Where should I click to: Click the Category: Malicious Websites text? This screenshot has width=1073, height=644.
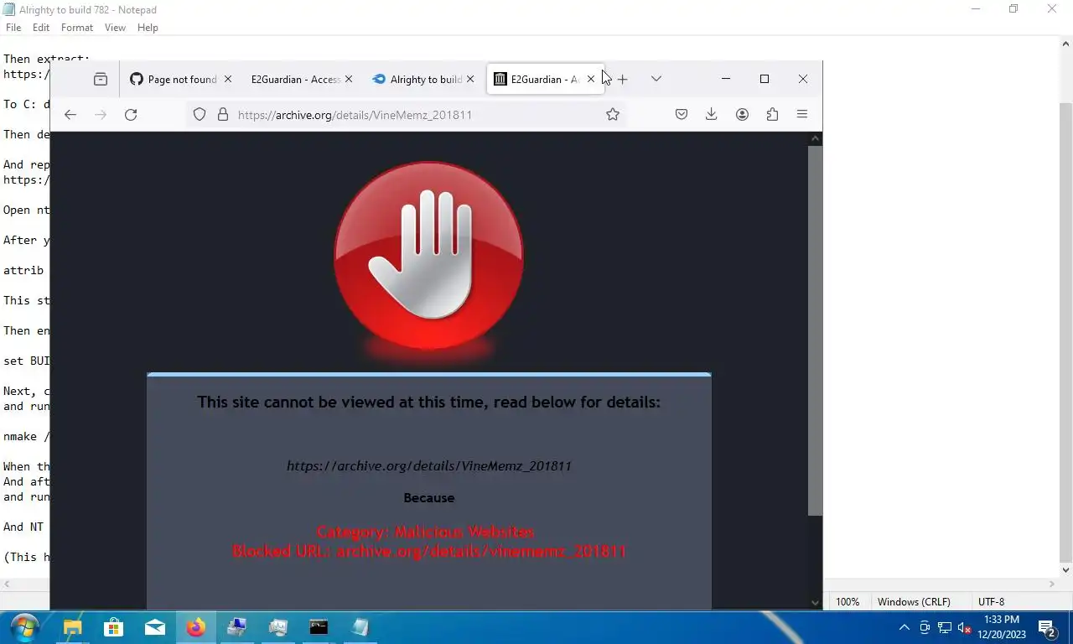425,532
